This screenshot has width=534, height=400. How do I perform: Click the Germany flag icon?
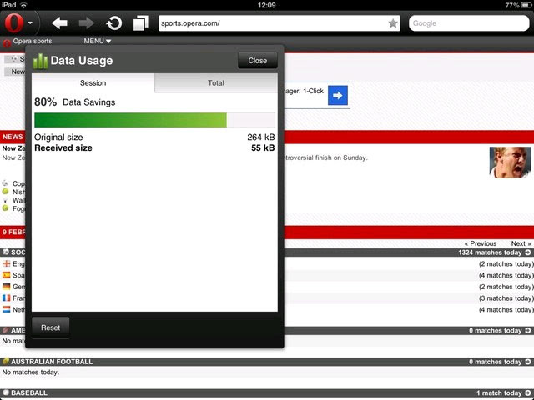click(x=6, y=287)
